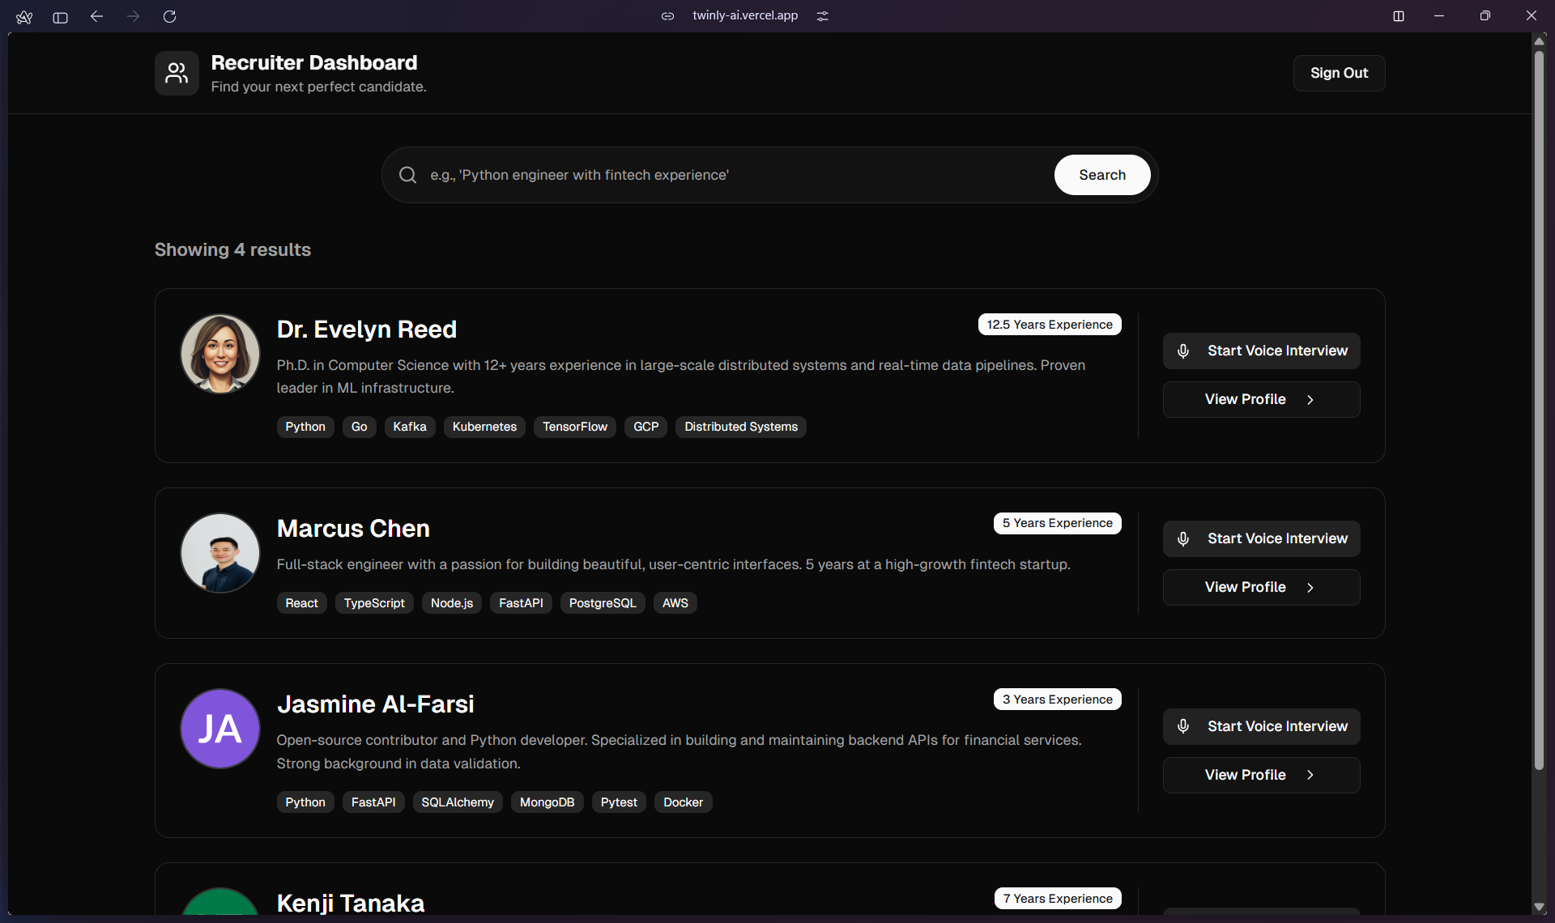Click the Go skill tag
Image resolution: width=1555 pixels, height=923 pixels.
click(x=360, y=427)
